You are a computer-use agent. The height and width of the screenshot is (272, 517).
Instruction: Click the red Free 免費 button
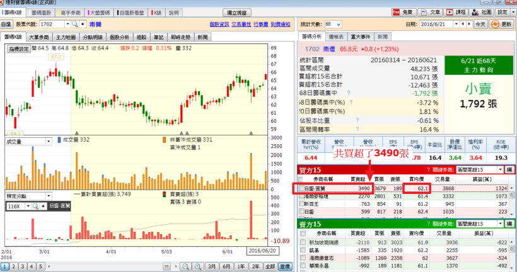pyautogui.click(x=402, y=12)
